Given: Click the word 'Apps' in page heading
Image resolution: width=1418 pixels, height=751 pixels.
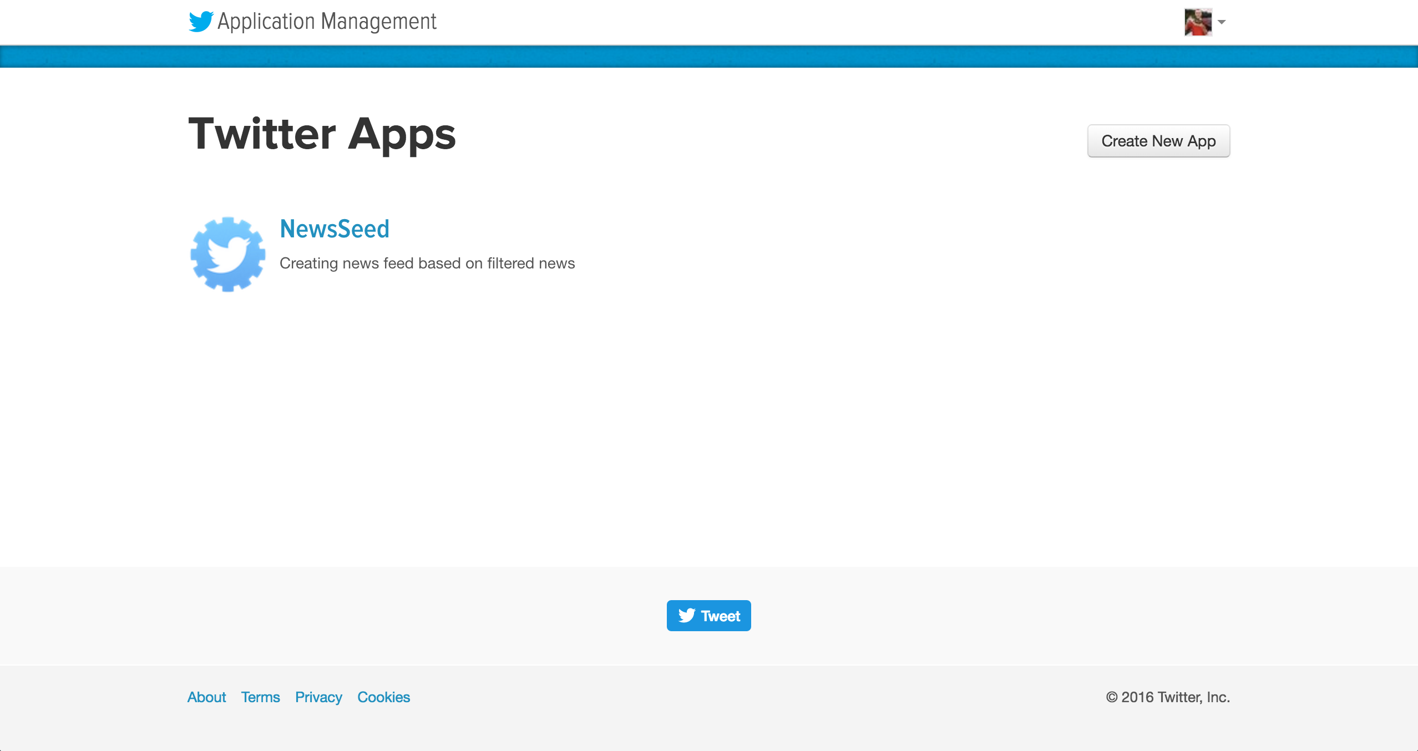Looking at the screenshot, I should [402, 135].
